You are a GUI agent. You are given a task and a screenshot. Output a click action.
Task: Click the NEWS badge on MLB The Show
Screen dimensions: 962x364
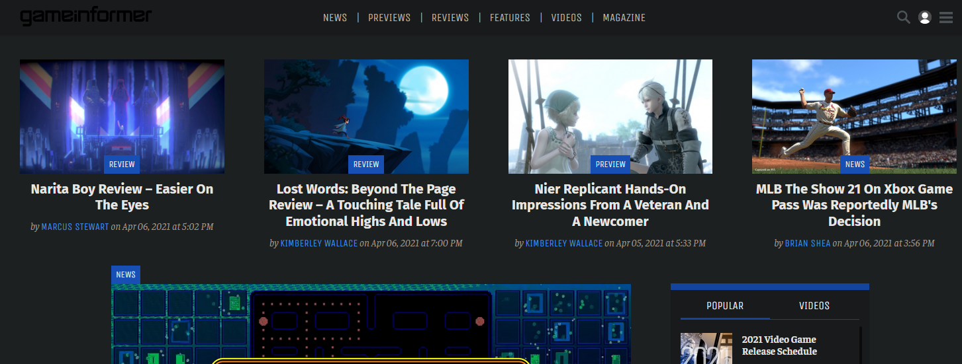855,164
